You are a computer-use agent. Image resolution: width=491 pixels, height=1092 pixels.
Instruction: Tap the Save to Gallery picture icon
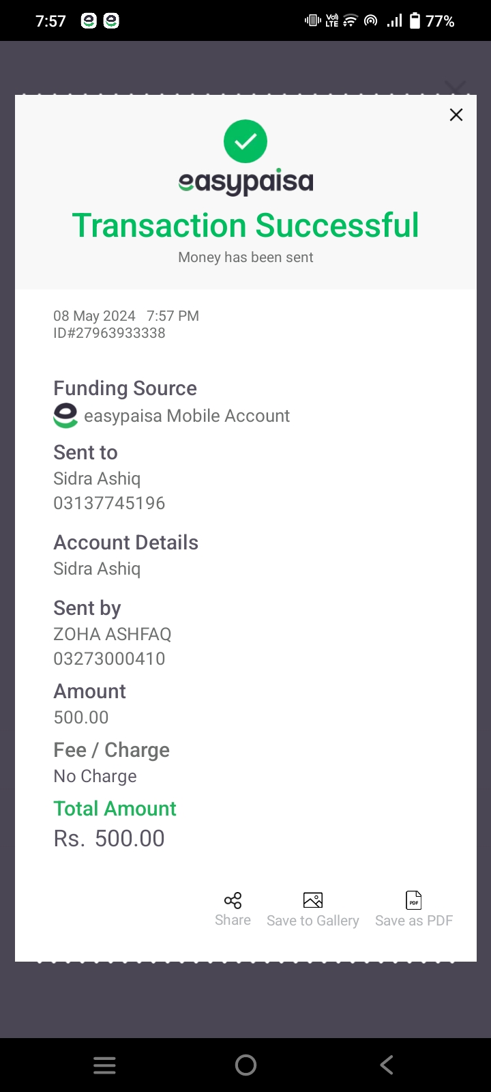[x=313, y=900]
